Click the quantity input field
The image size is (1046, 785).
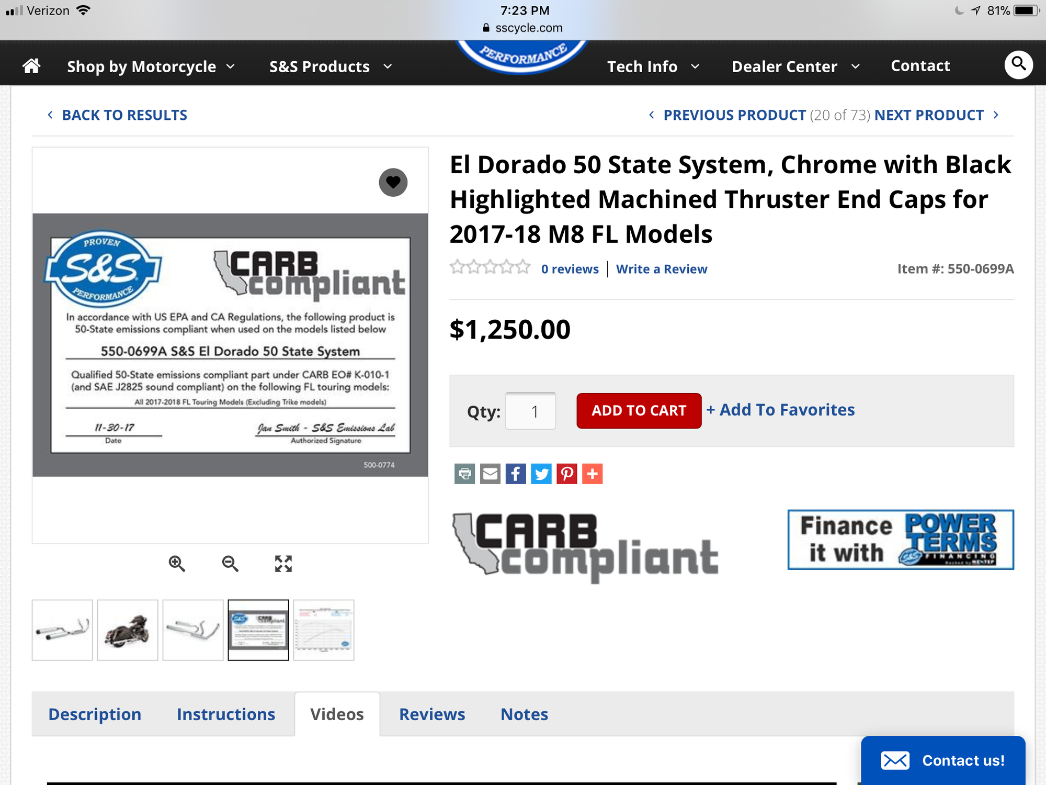[530, 411]
